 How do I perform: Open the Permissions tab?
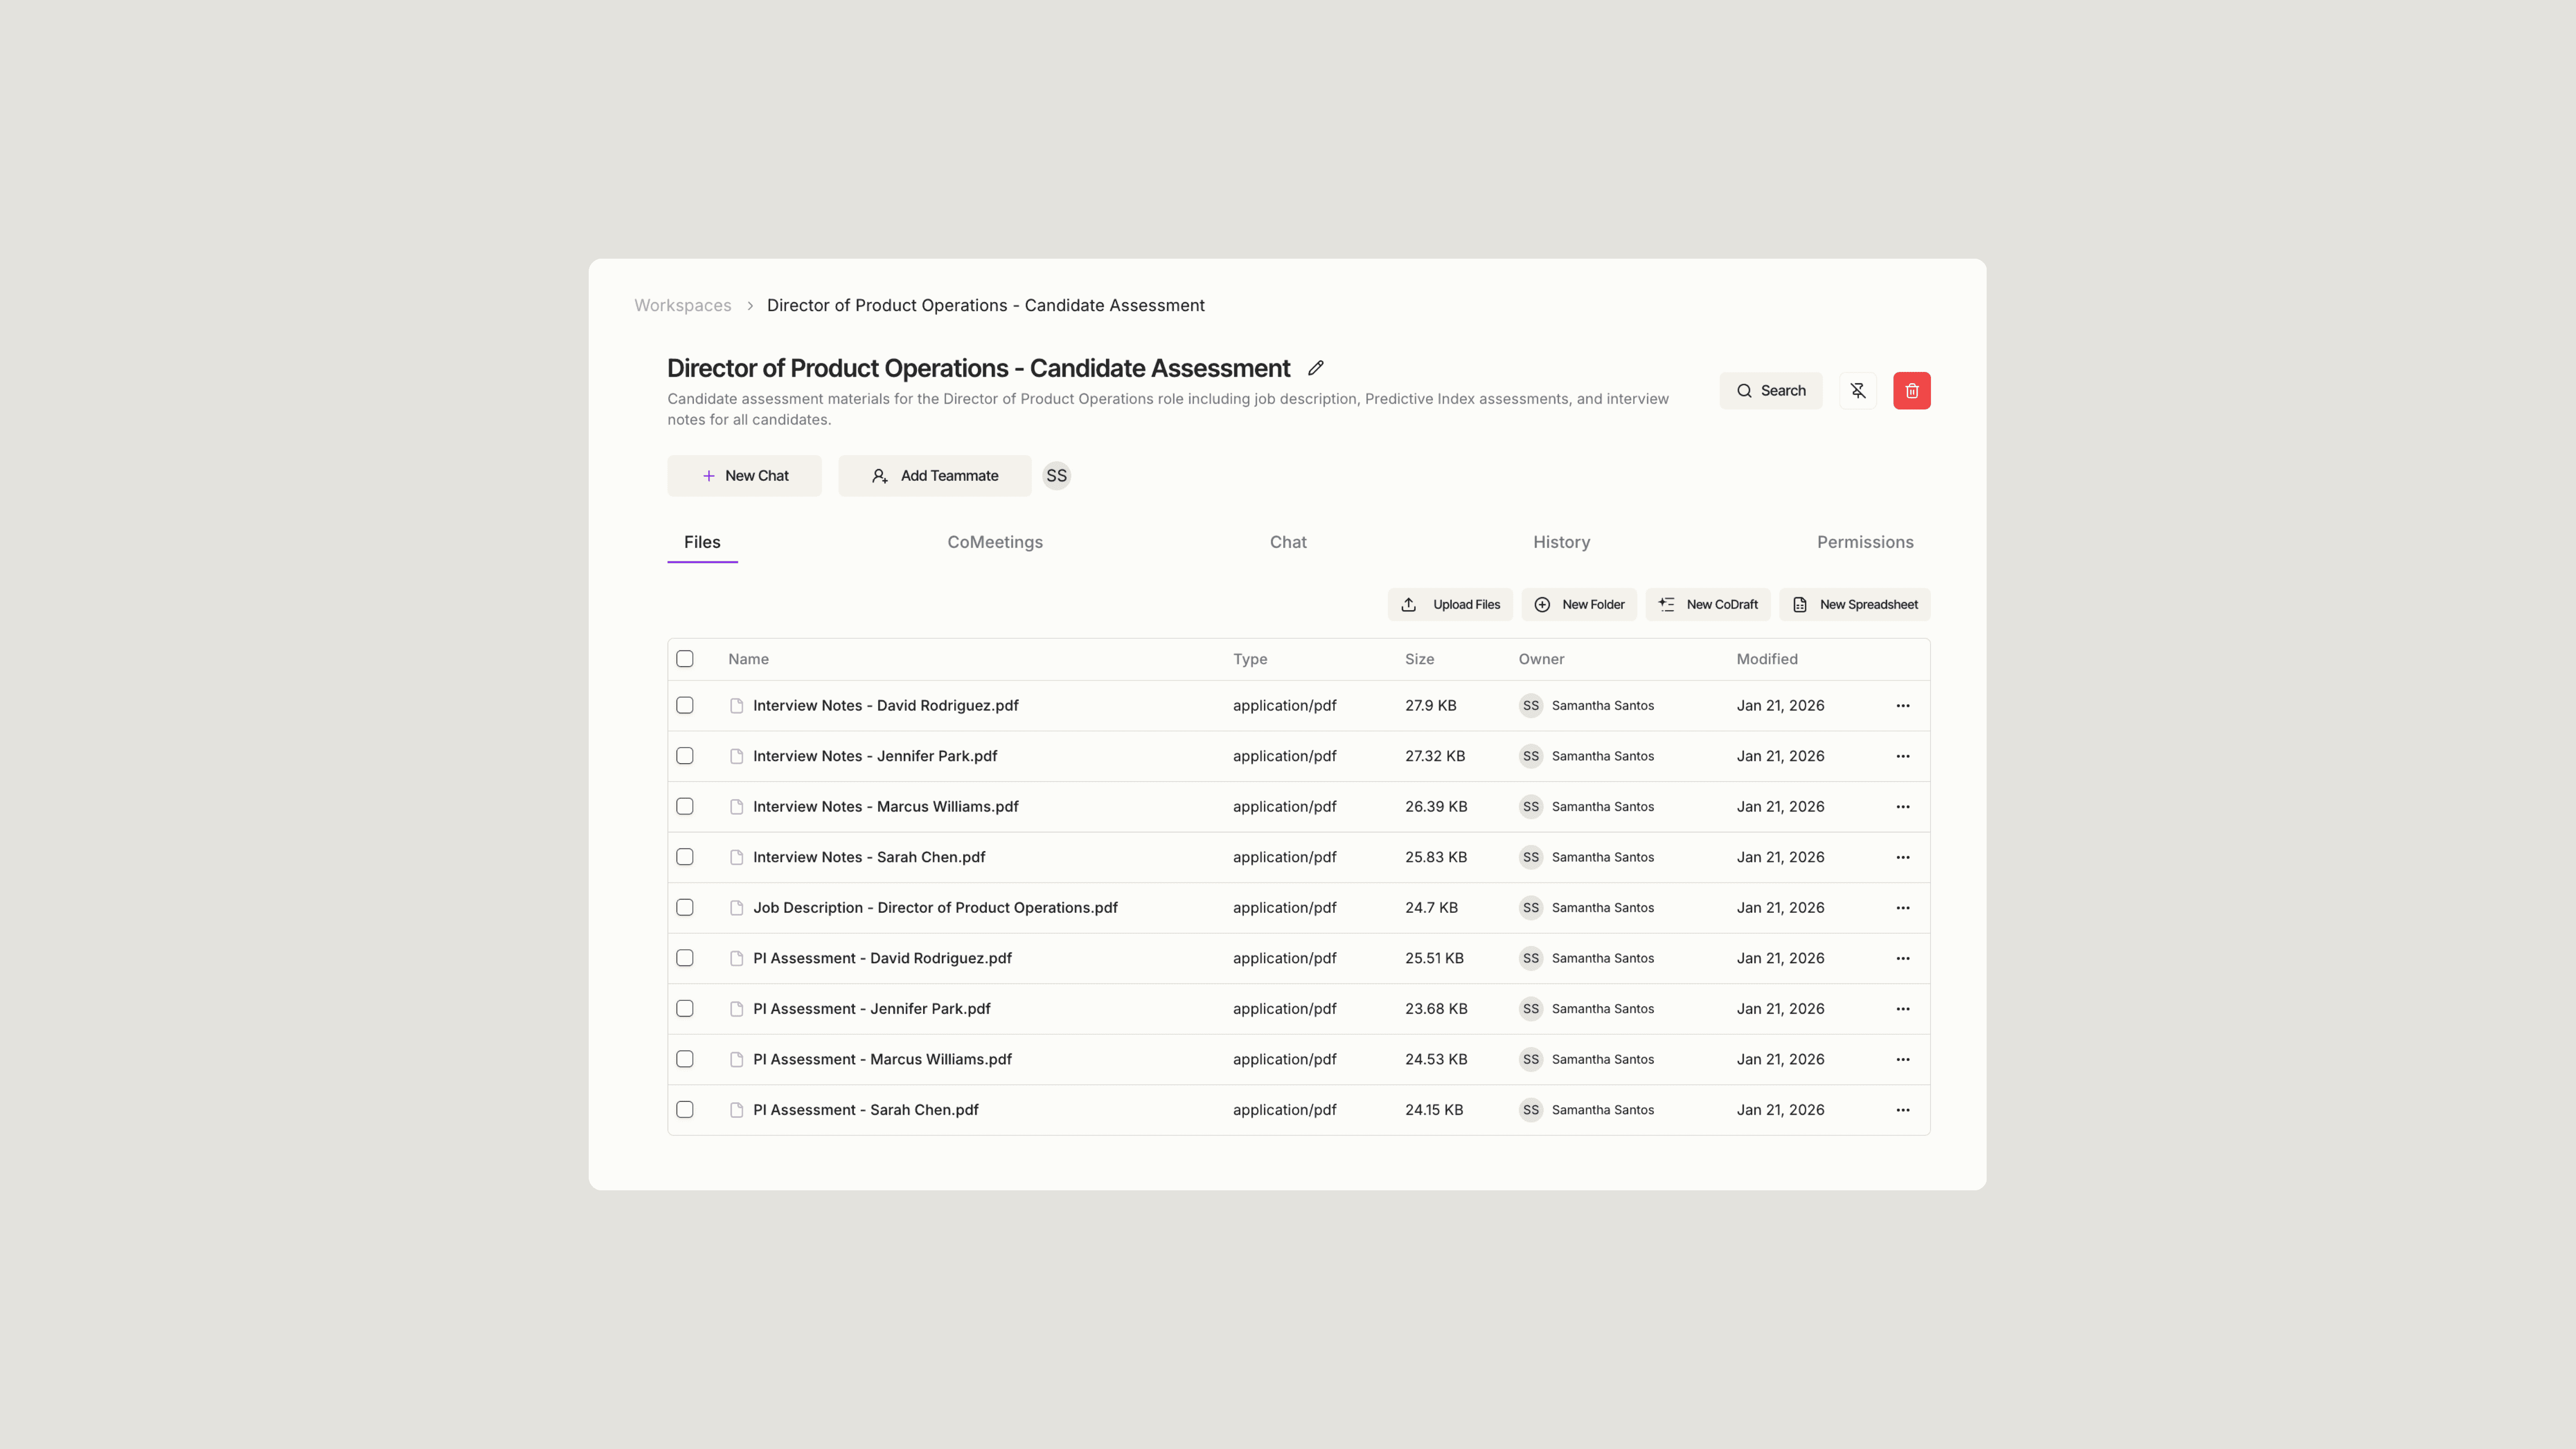1864,542
